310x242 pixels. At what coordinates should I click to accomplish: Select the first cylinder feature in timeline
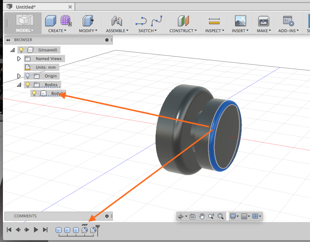59,230
